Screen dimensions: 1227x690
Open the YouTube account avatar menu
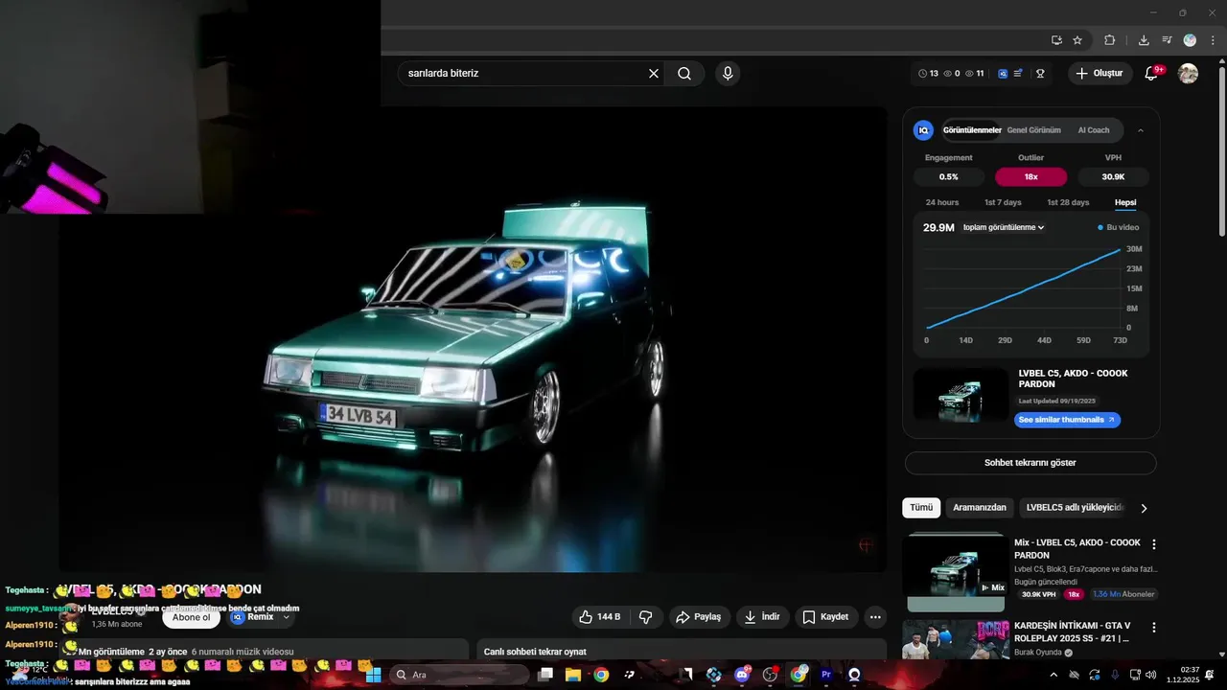(1188, 73)
